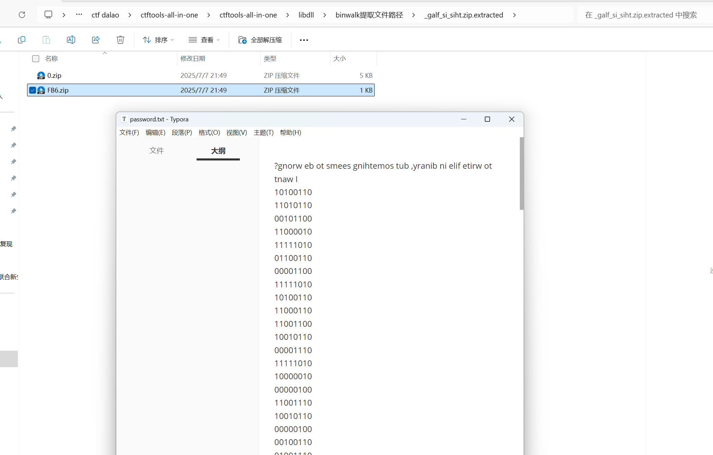The image size is (713, 455).
Task: Click the first pin icon in Explorer sidebar
Action: pos(13,129)
